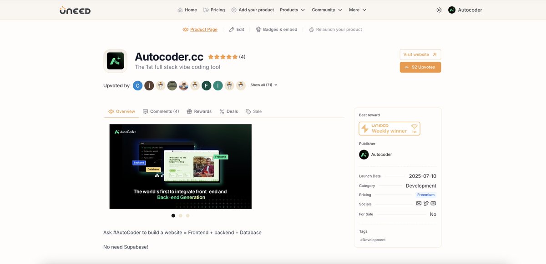Click the Freemium pricing tag
Image resolution: width=546 pixels, height=264 pixels.
pos(426,195)
